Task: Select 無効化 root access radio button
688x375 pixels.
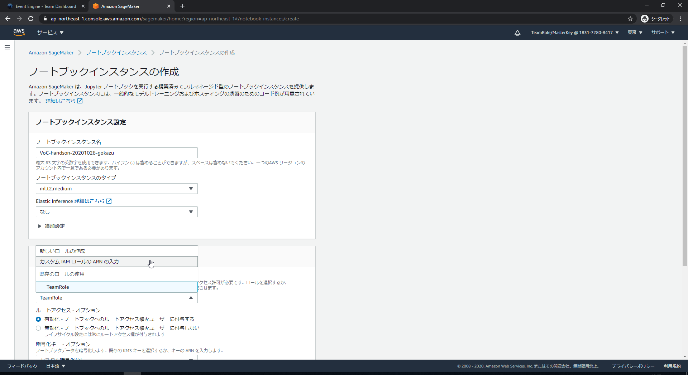Action: (x=38, y=328)
